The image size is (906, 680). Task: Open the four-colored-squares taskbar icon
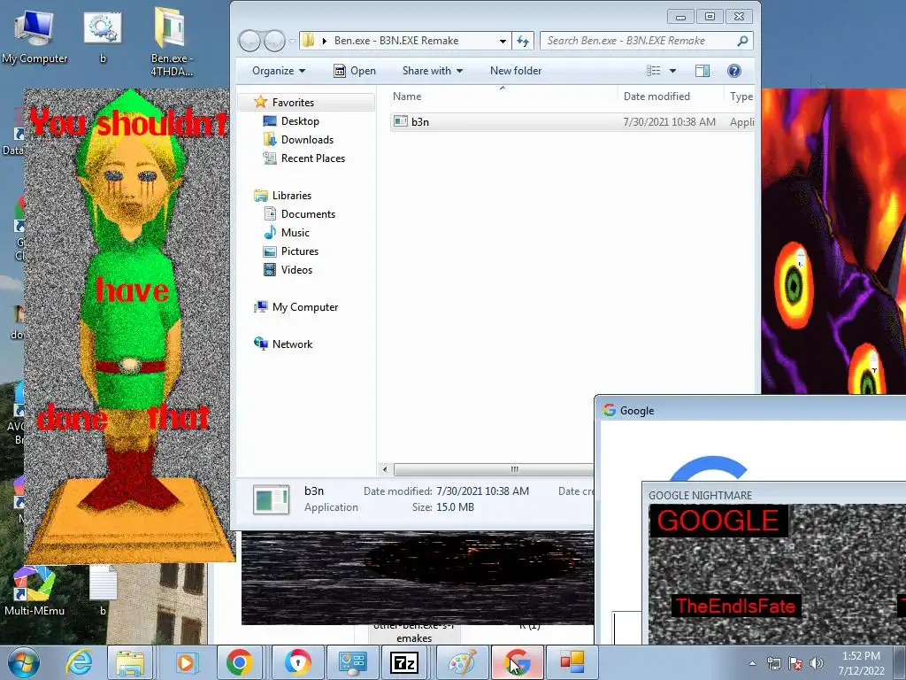[572, 662]
